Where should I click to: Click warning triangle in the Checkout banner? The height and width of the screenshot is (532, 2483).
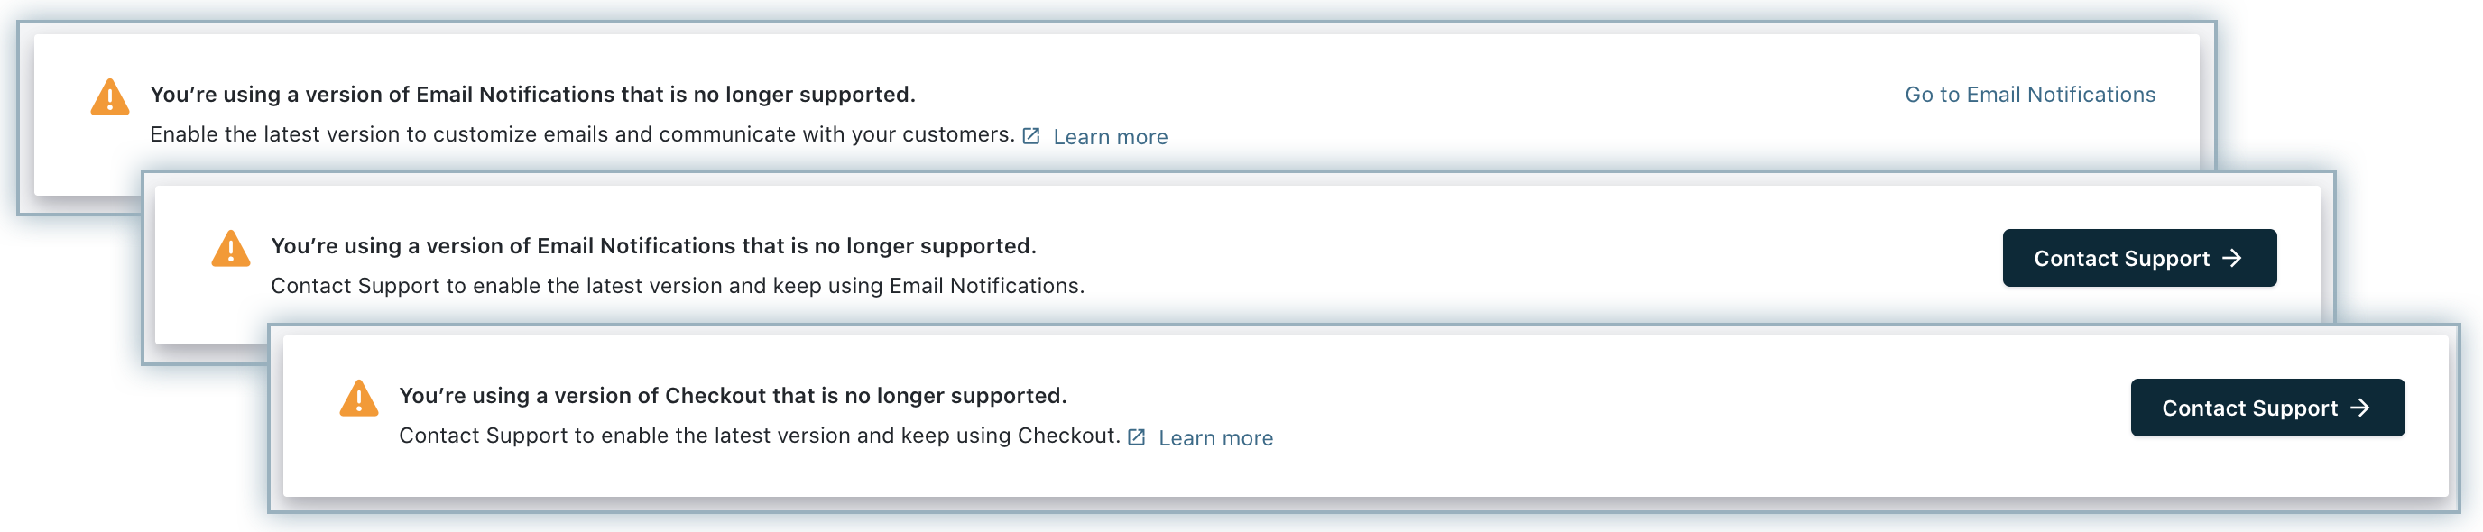358,398
